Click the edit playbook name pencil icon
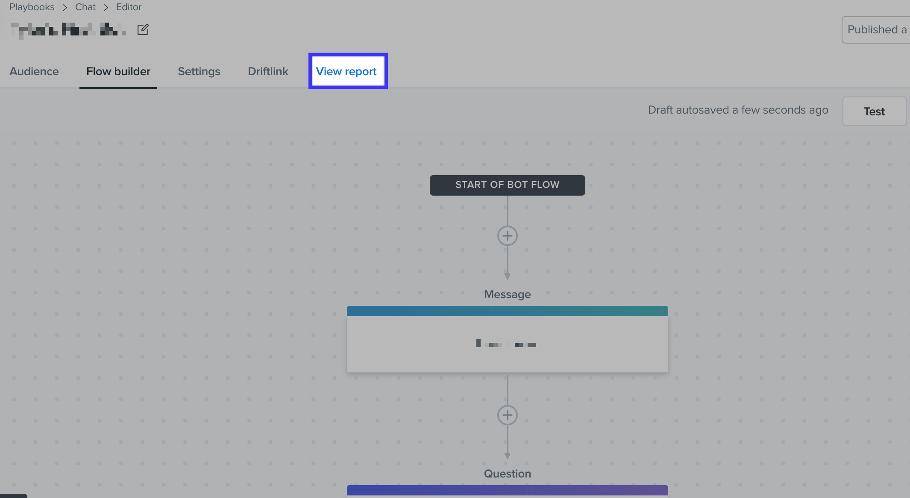 [143, 29]
